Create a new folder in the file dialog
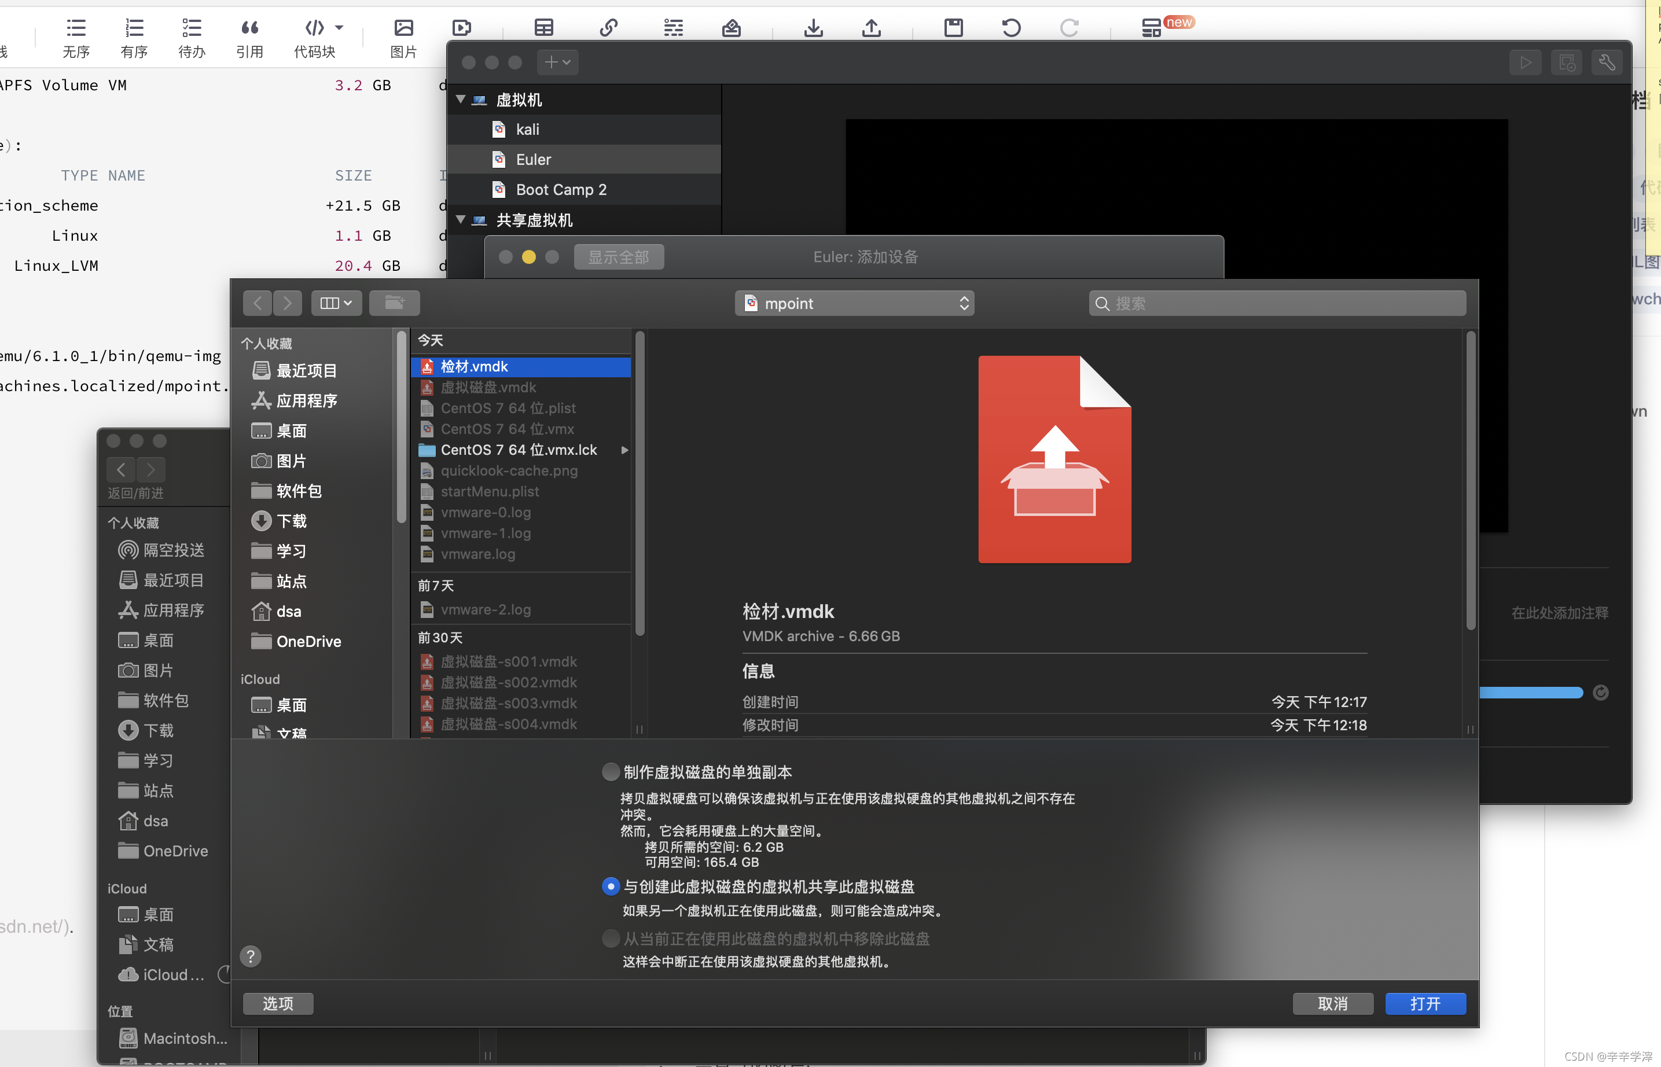Screen dimensions: 1661x1067 pyautogui.click(x=394, y=303)
